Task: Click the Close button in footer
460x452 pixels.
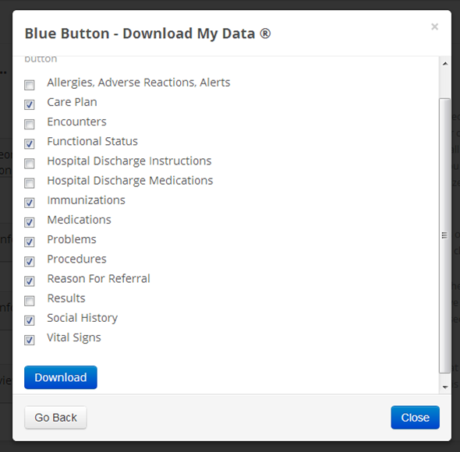Action: (x=415, y=418)
